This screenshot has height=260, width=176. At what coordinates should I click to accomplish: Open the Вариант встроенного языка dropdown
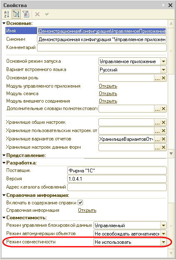(x=164, y=70)
